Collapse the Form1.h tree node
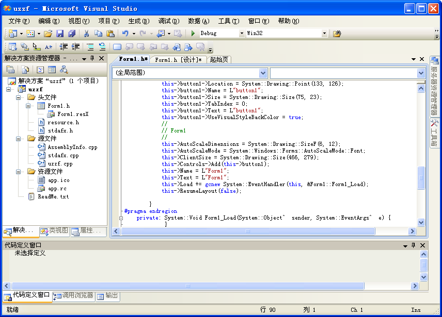This screenshot has height=317, width=442. coord(28,106)
